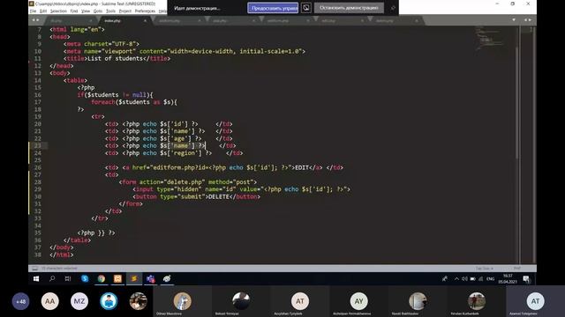Click the foreach keyword on line 17
Viewport: 565px width, 317px height.
coord(102,102)
